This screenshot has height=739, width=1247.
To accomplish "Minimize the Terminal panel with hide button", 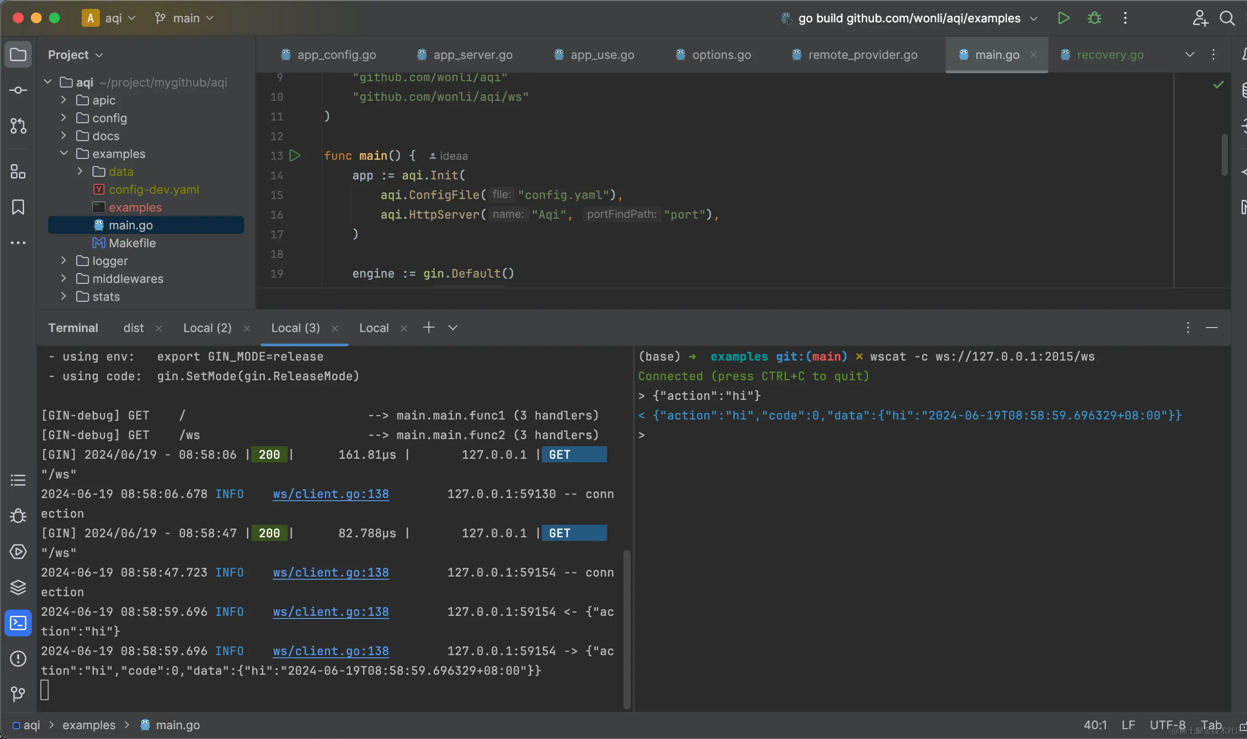I will 1211,328.
